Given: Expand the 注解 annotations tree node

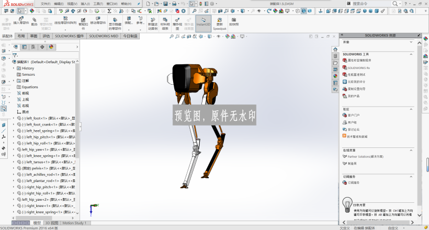Looking at the screenshot, I should click(14, 80).
